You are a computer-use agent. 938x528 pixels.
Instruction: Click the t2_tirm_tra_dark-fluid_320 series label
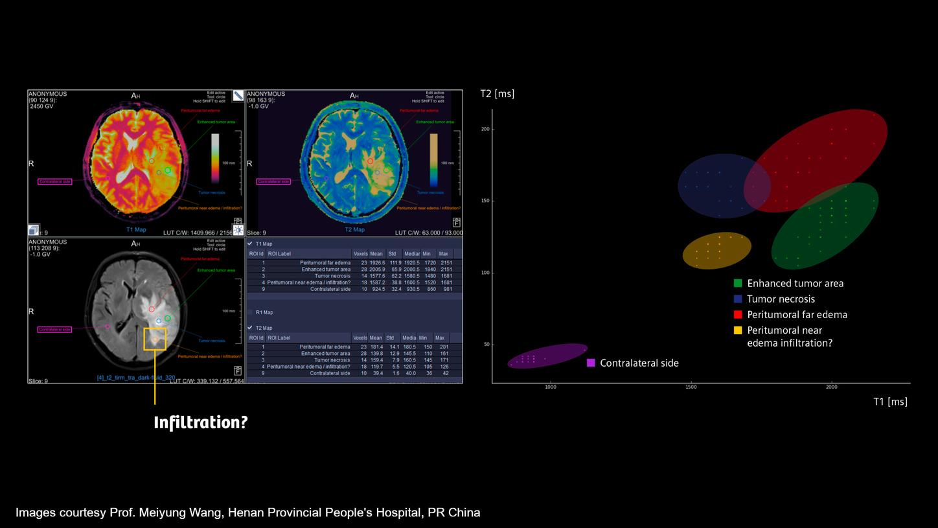tap(136, 377)
